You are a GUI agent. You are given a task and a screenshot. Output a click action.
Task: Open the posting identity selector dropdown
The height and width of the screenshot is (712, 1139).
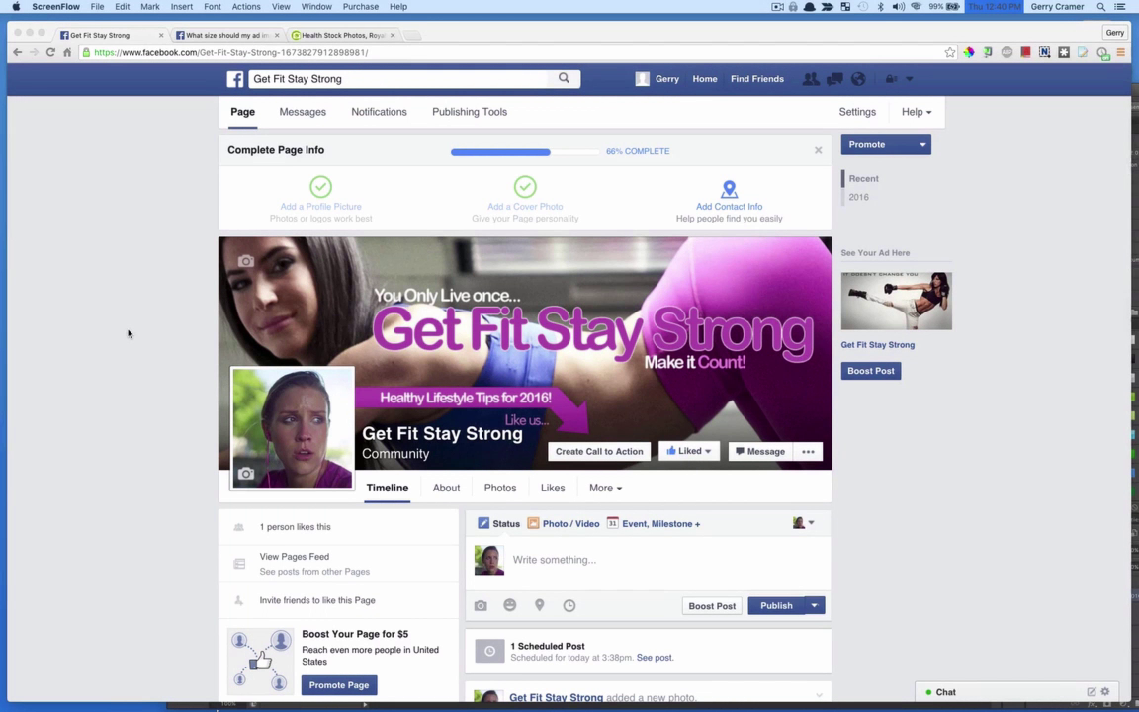pyautogui.click(x=803, y=523)
